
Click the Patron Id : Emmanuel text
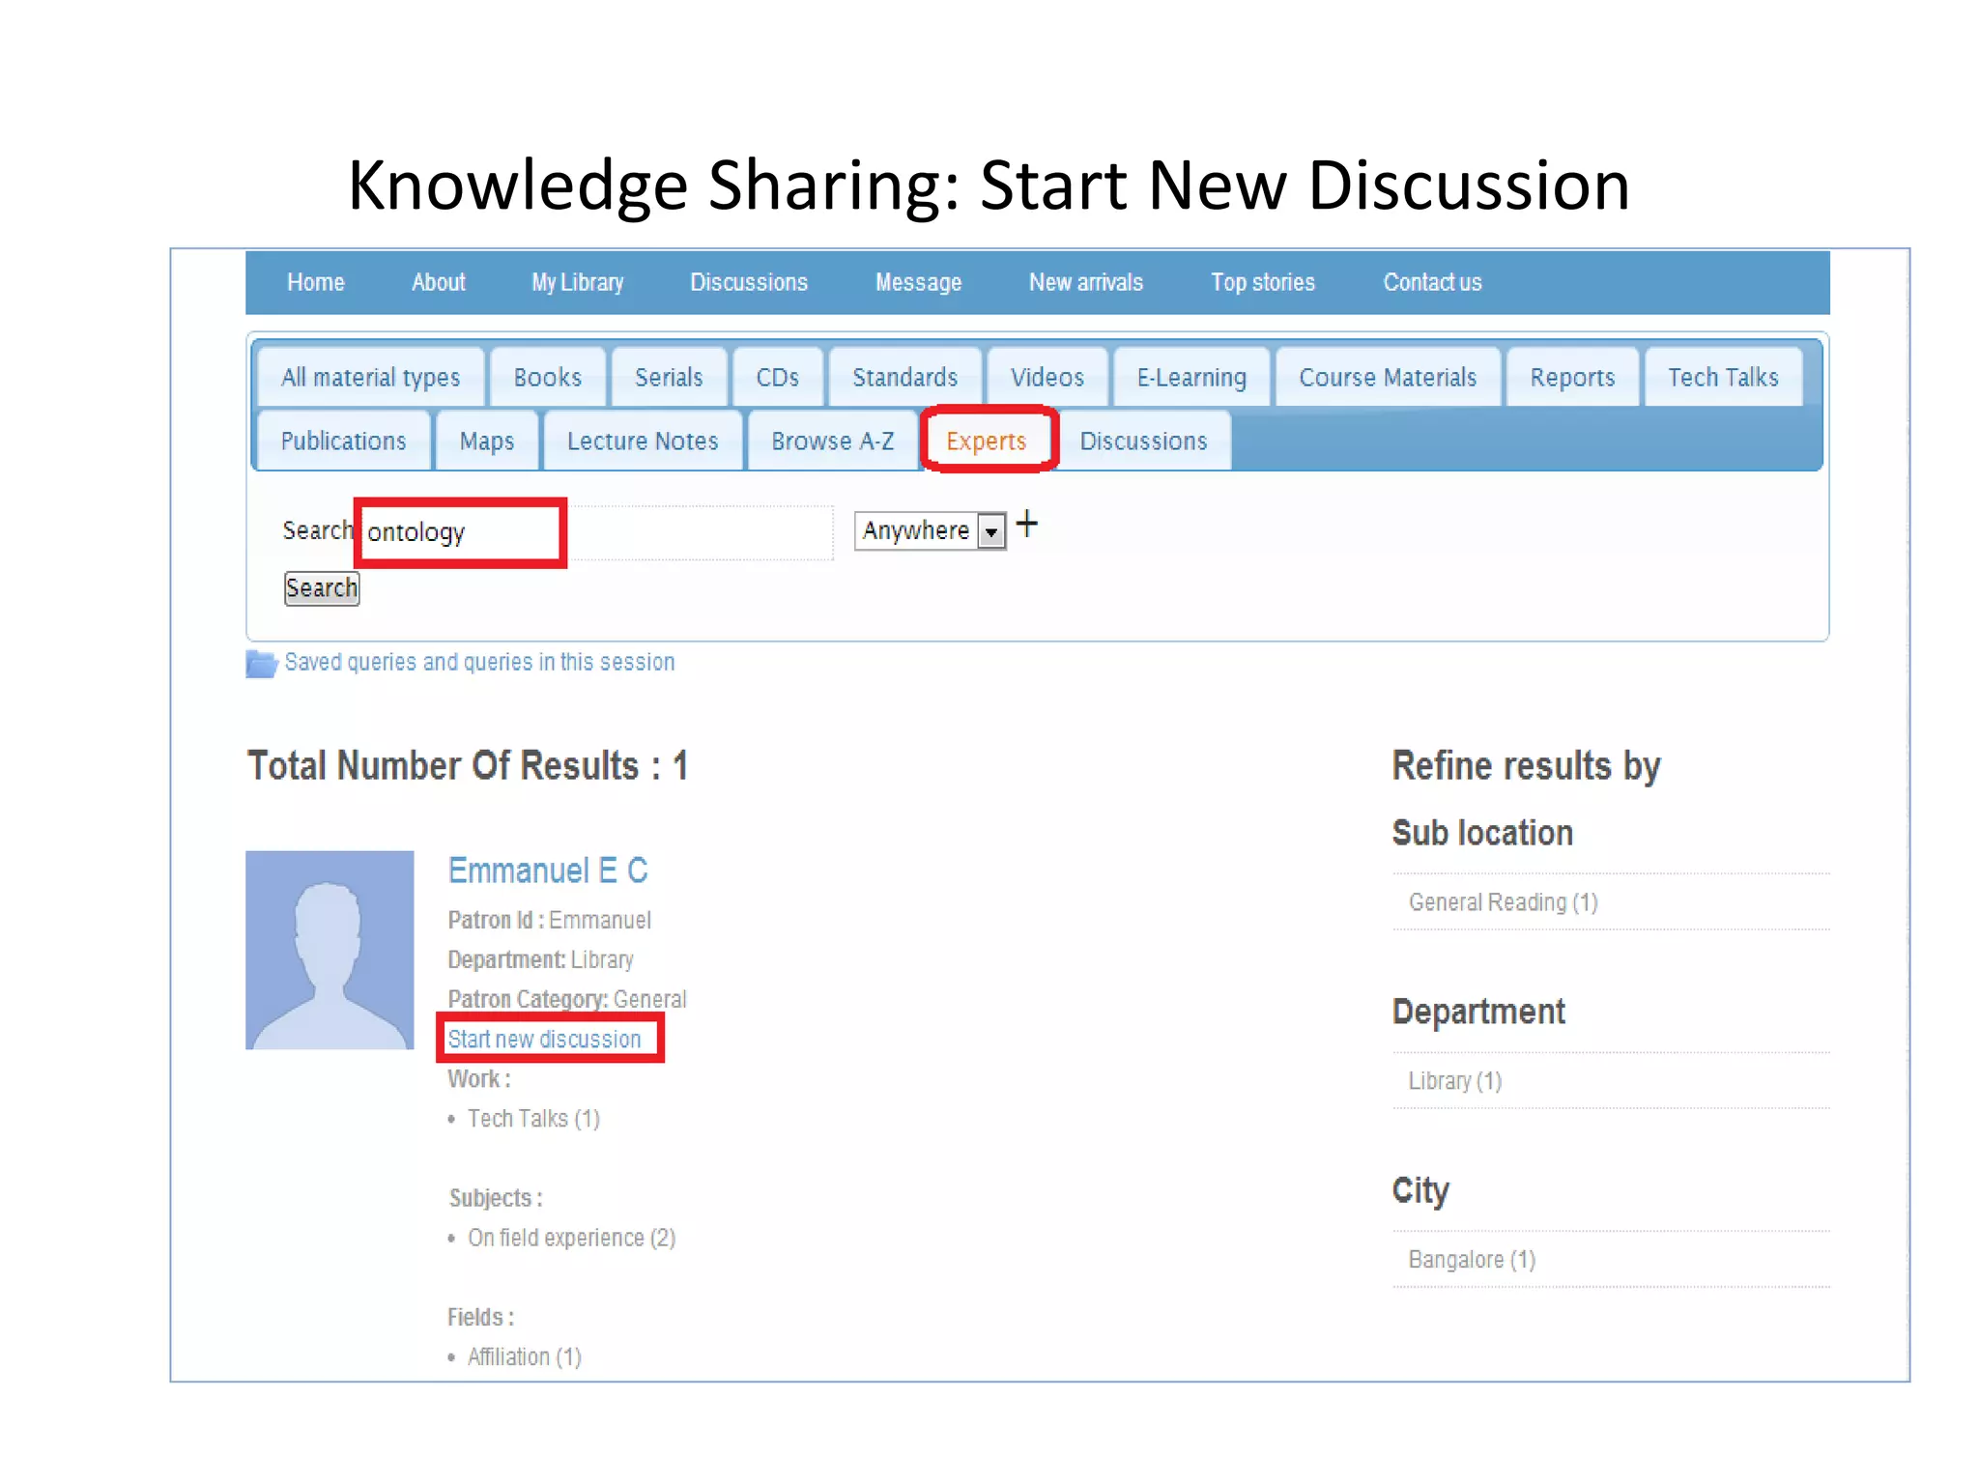(x=549, y=920)
